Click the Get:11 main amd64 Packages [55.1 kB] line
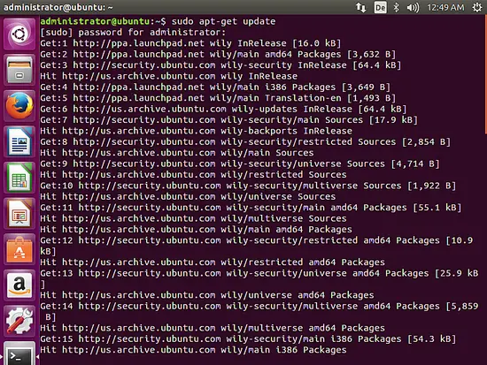This screenshot has width=487, height=365. coord(251,208)
